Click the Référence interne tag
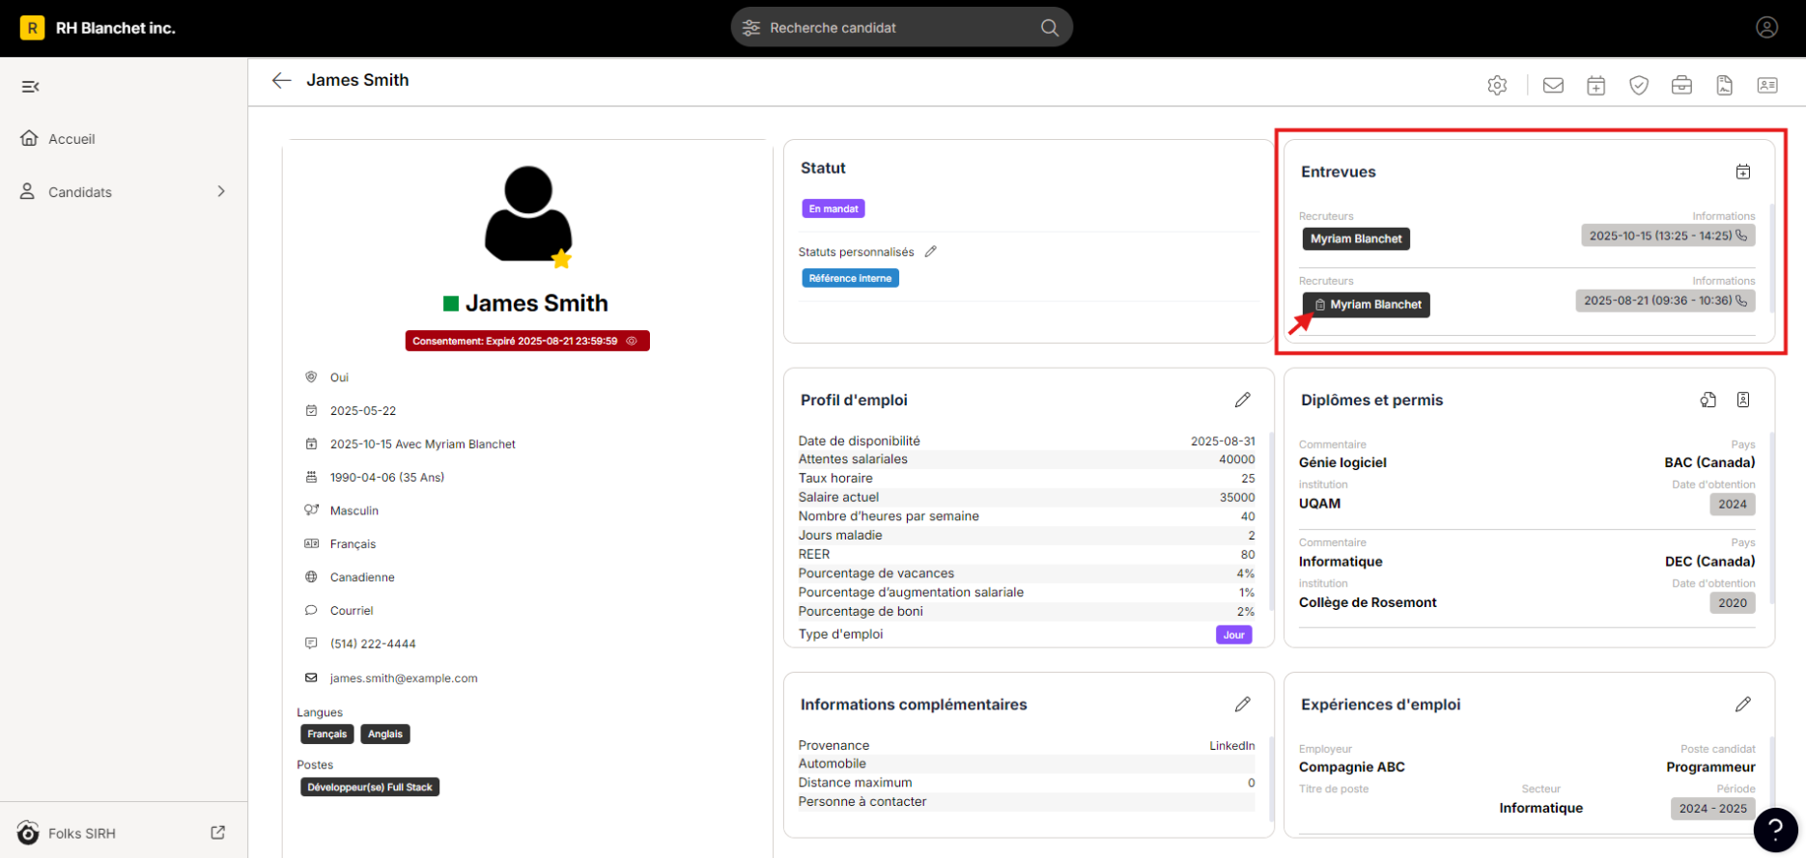This screenshot has height=858, width=1806. click(x=850, y=278)
